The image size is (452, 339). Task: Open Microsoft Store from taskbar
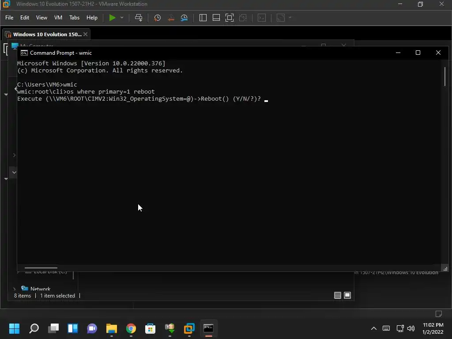[x=150, y=328]
